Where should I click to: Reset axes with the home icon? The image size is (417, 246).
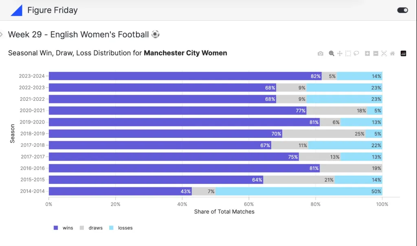coord(393,53)
